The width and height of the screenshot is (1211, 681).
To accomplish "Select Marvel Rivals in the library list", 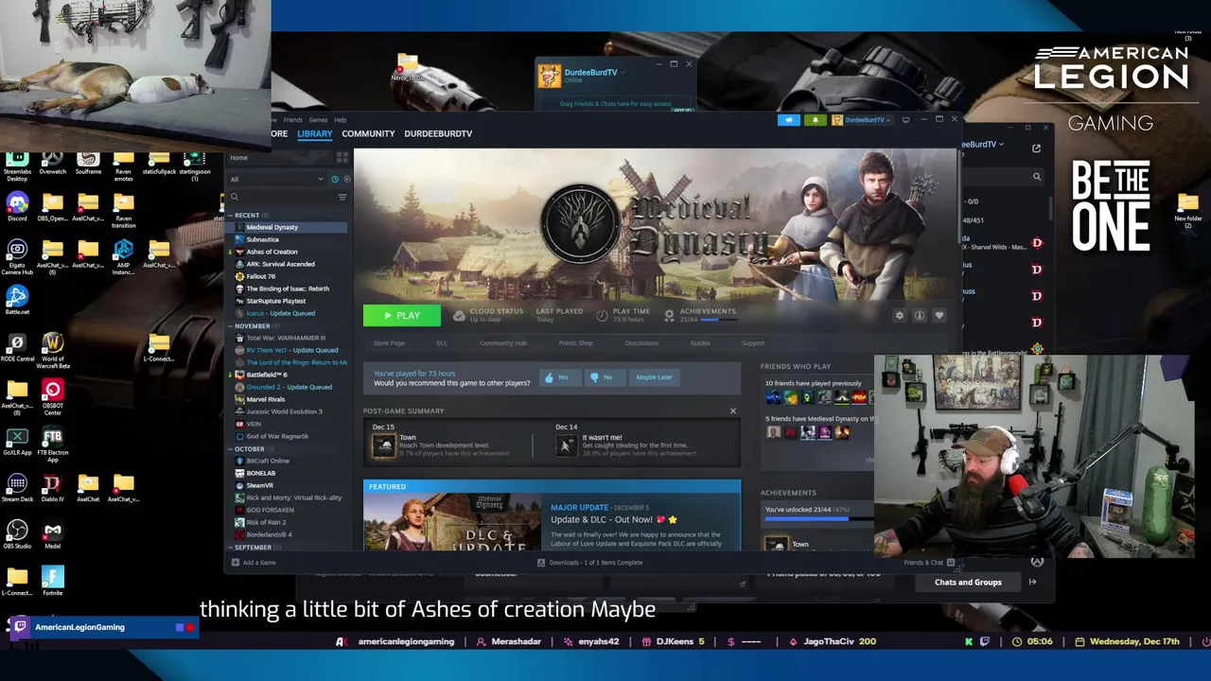I will pos(265,399).
